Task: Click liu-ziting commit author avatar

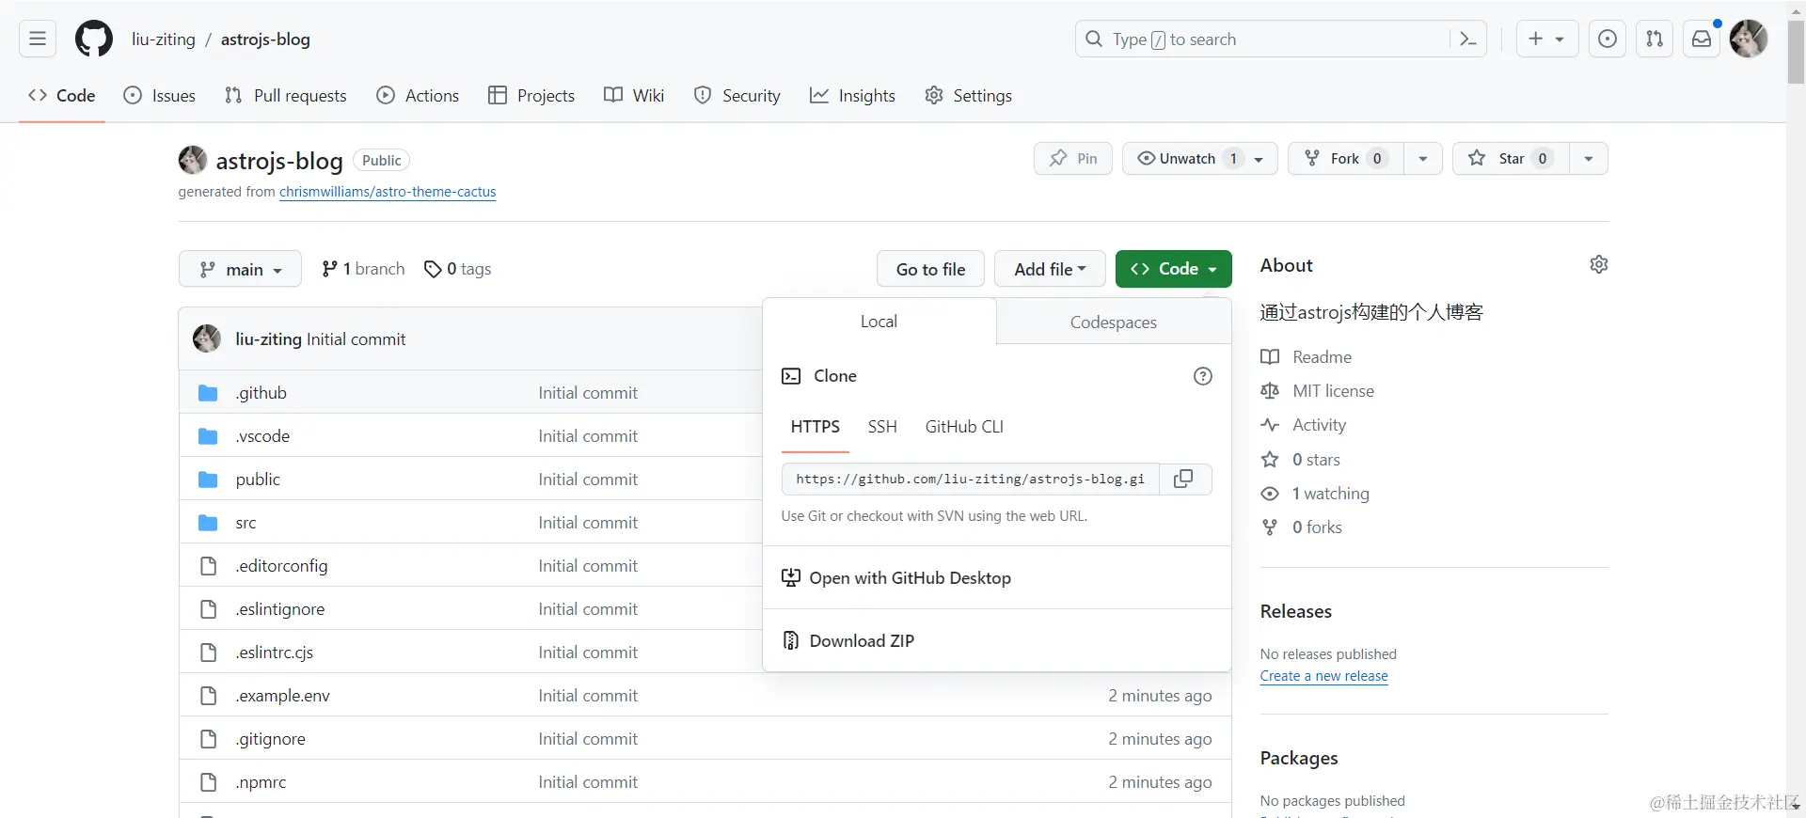Action: pyautogui.click(x=207, y=338)
